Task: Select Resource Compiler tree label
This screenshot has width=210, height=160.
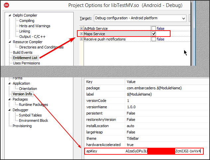Action: 28,42
